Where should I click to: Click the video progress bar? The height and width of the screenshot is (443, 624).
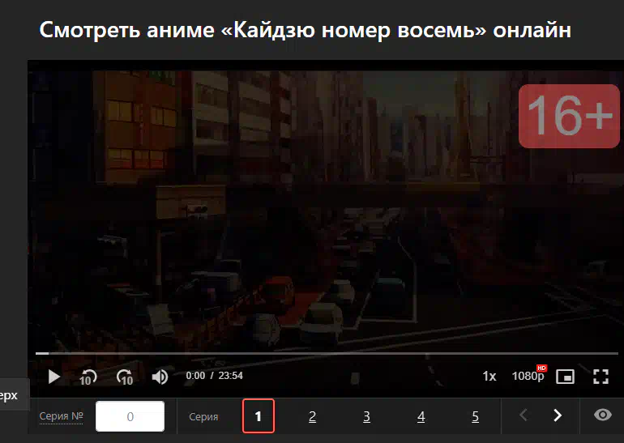pyautogui.click(x=327, y=353)
